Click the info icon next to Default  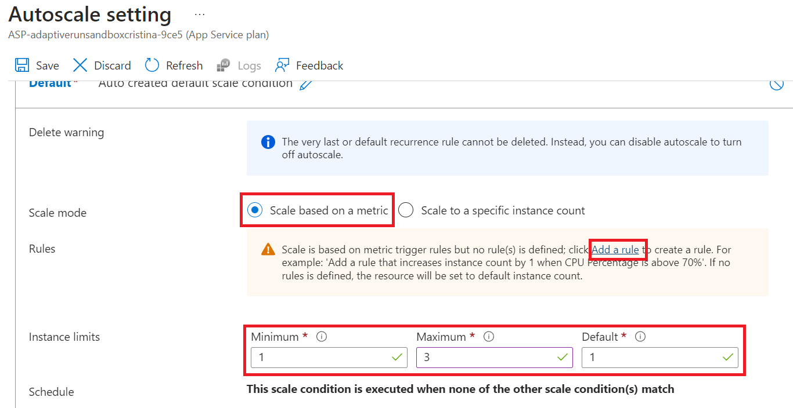point(640,337)
